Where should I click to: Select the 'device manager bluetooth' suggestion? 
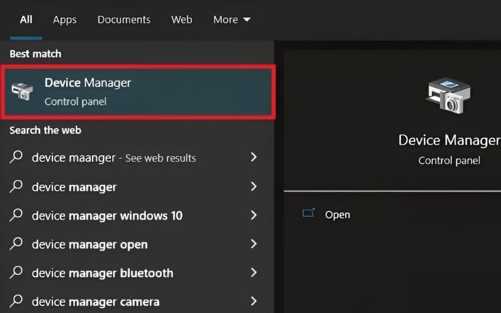pyautogui.click(x=137, y=273)
